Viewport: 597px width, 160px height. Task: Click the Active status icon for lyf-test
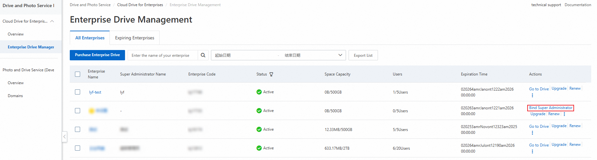[x=259, y=92]
